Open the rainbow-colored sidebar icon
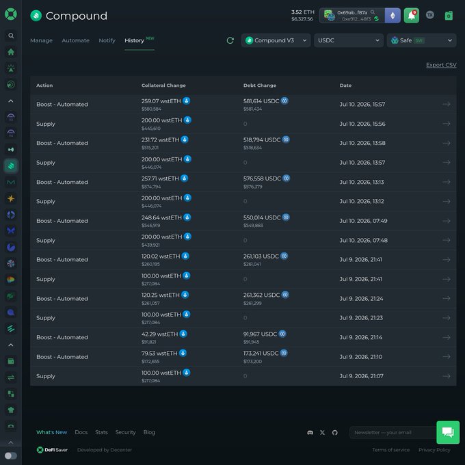465x465 pixels. pyautogui.click(x=11, y=280)
